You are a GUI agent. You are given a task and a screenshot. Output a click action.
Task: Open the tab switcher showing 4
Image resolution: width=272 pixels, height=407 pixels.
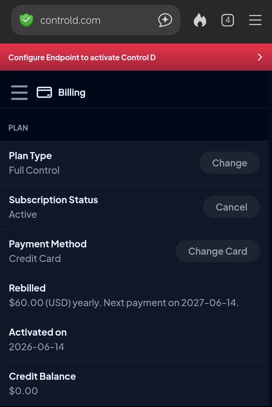228,20
